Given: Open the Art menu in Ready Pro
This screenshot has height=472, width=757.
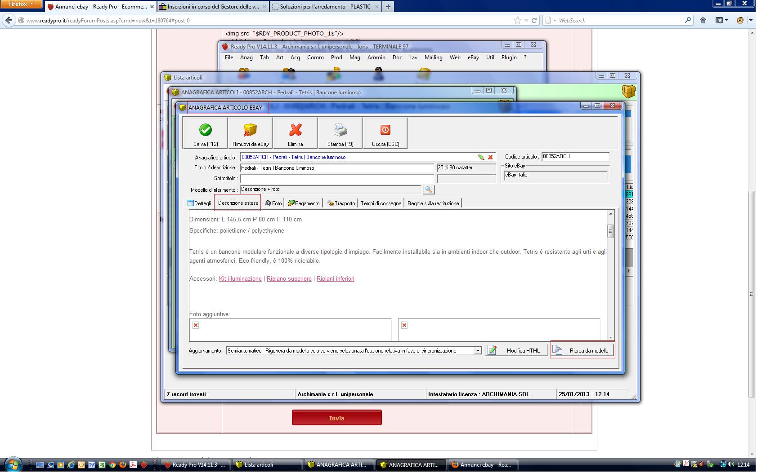Looking at the screenshot, I should point(280,57).
